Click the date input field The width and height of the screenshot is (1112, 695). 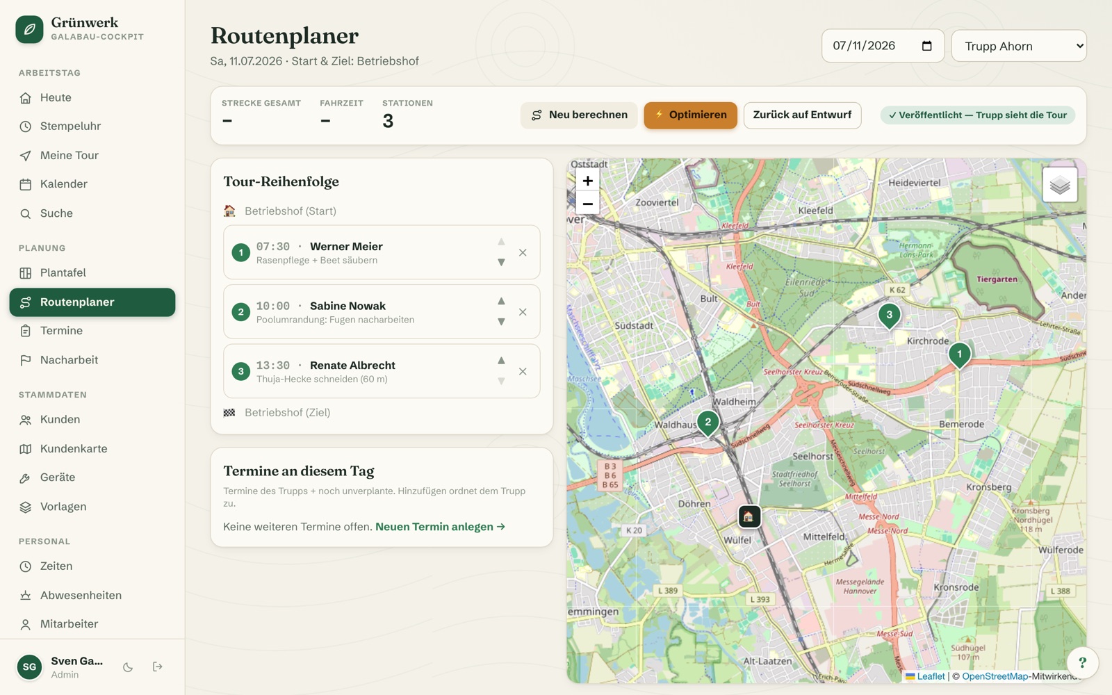pos(883,46)
